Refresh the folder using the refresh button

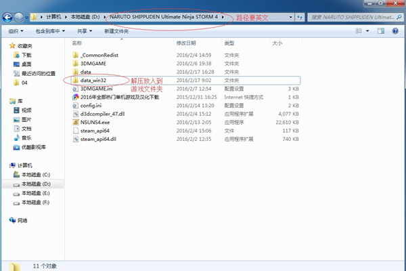pos(300,18)
